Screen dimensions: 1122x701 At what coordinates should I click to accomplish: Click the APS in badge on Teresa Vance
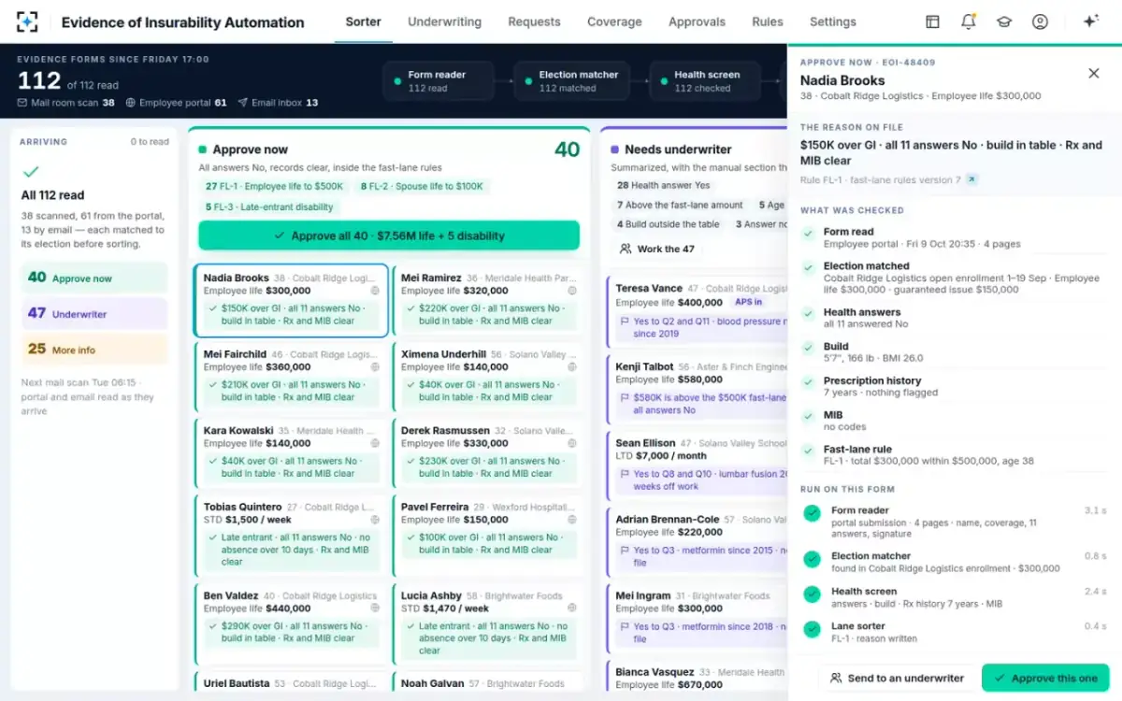click(748, 302)
